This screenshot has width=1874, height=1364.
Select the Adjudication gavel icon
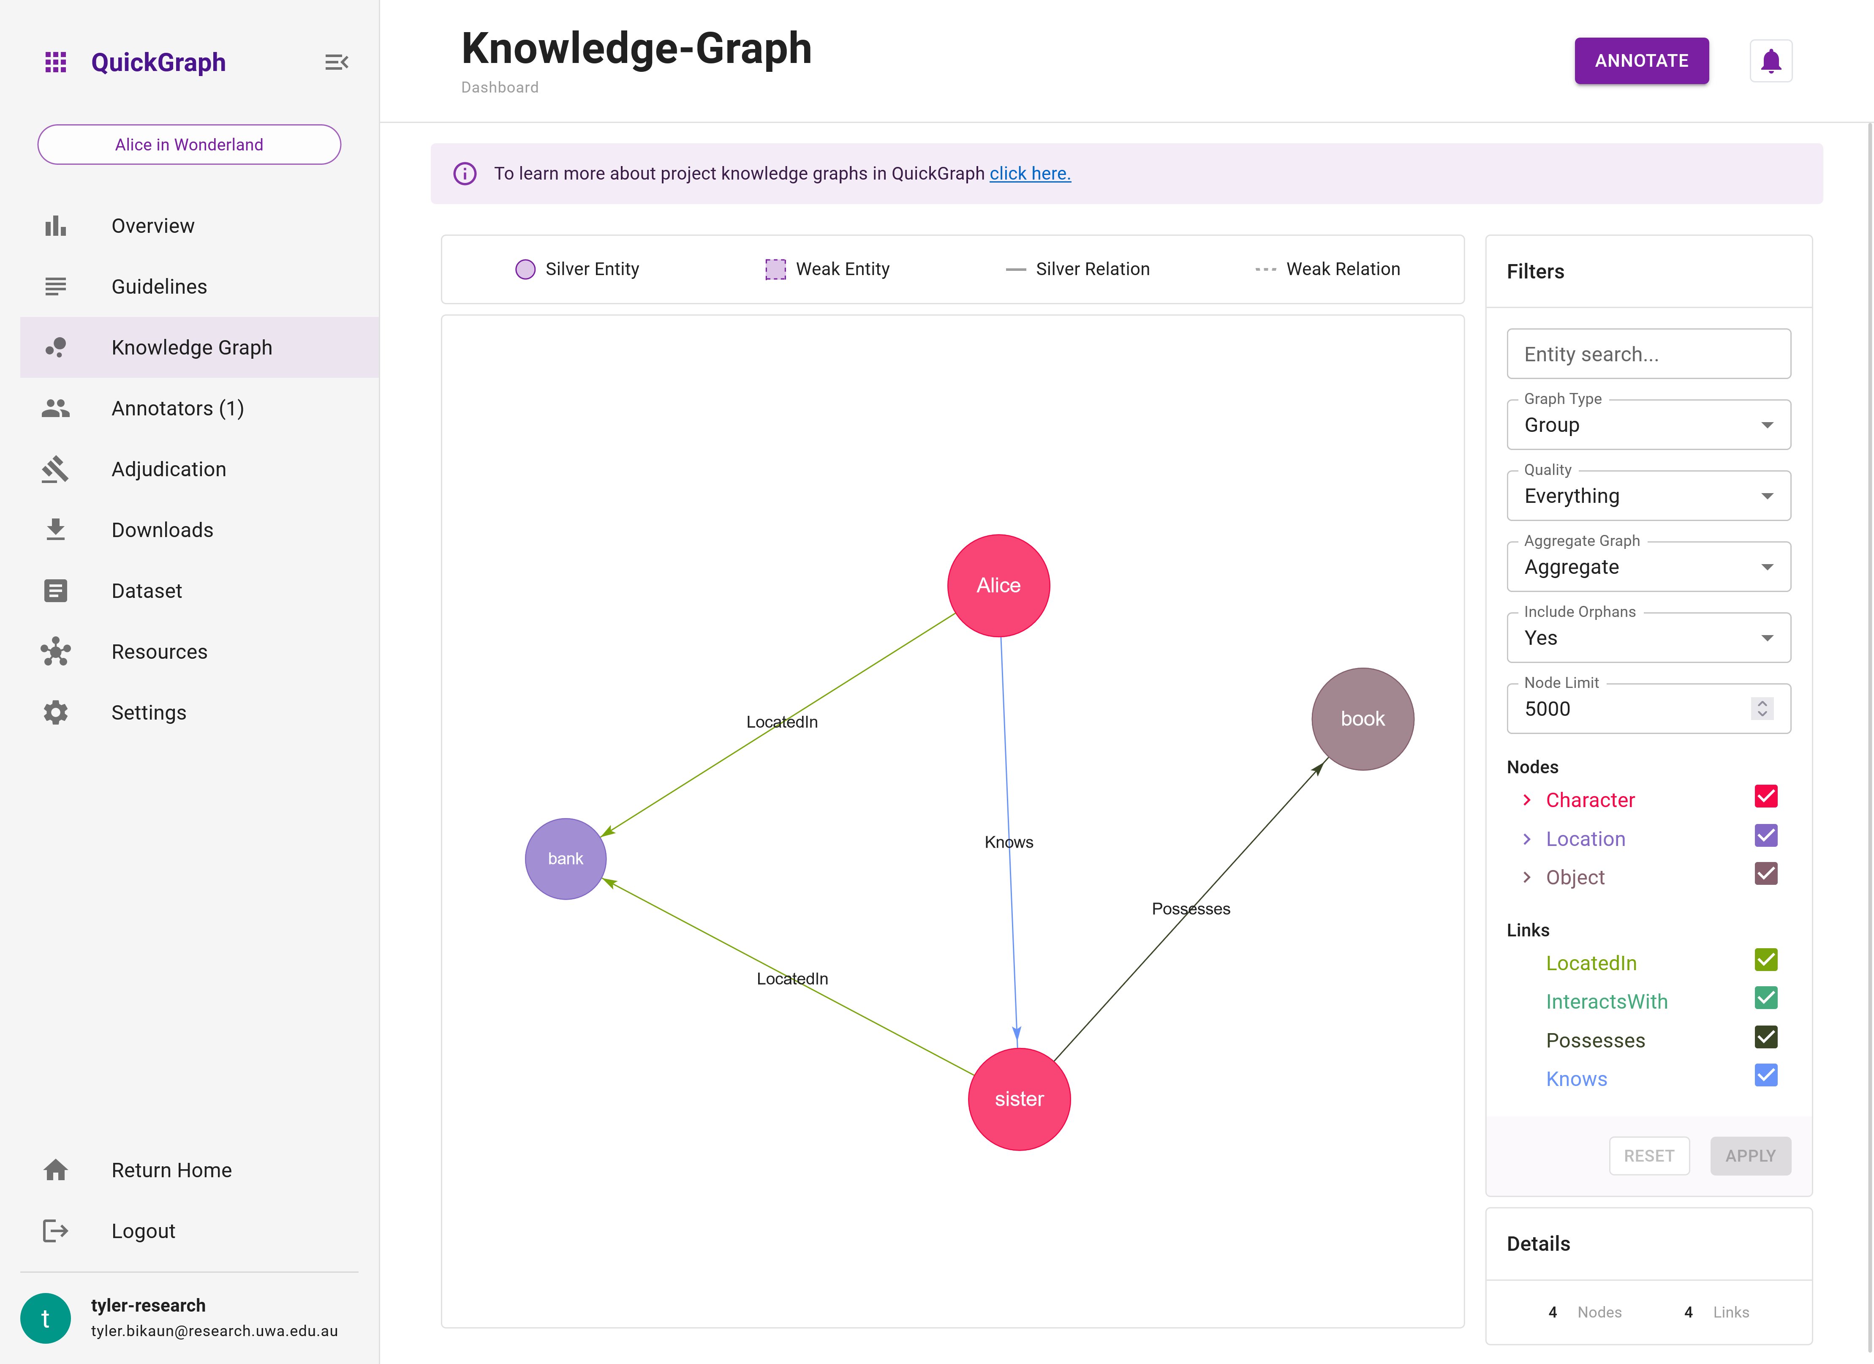coord(55,469)
